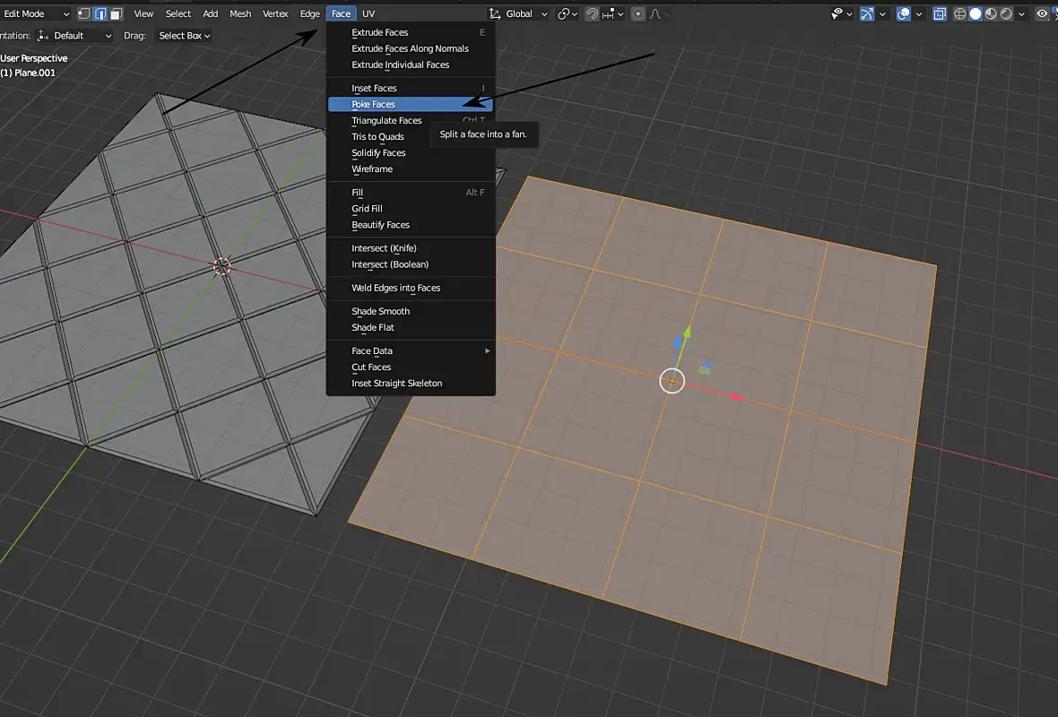
Task: Choose Triangulate Faces entry
Action: pyautogui.click(x=411, y=121)
